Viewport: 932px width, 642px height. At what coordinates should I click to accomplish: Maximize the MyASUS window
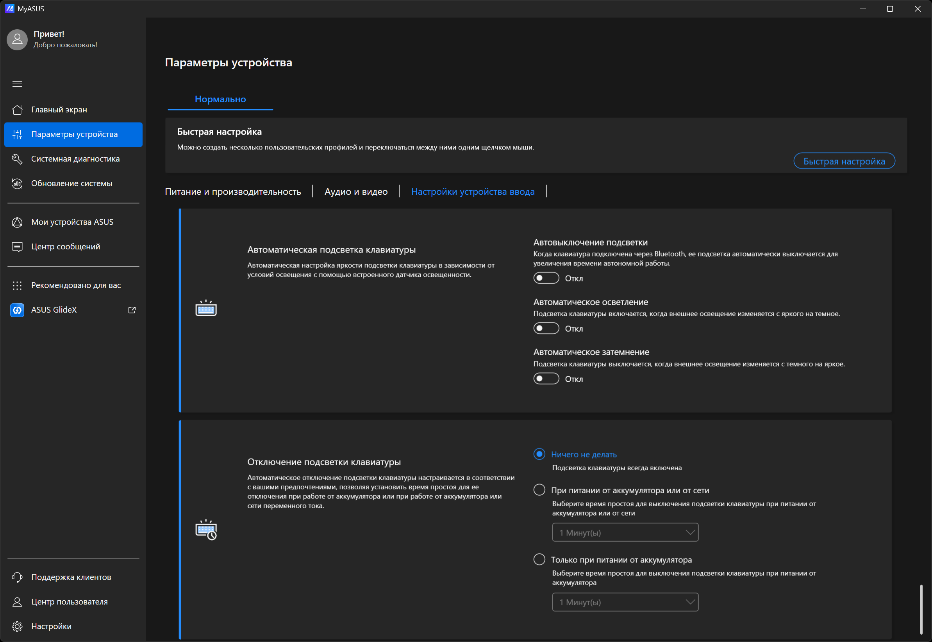pos(890,9)
